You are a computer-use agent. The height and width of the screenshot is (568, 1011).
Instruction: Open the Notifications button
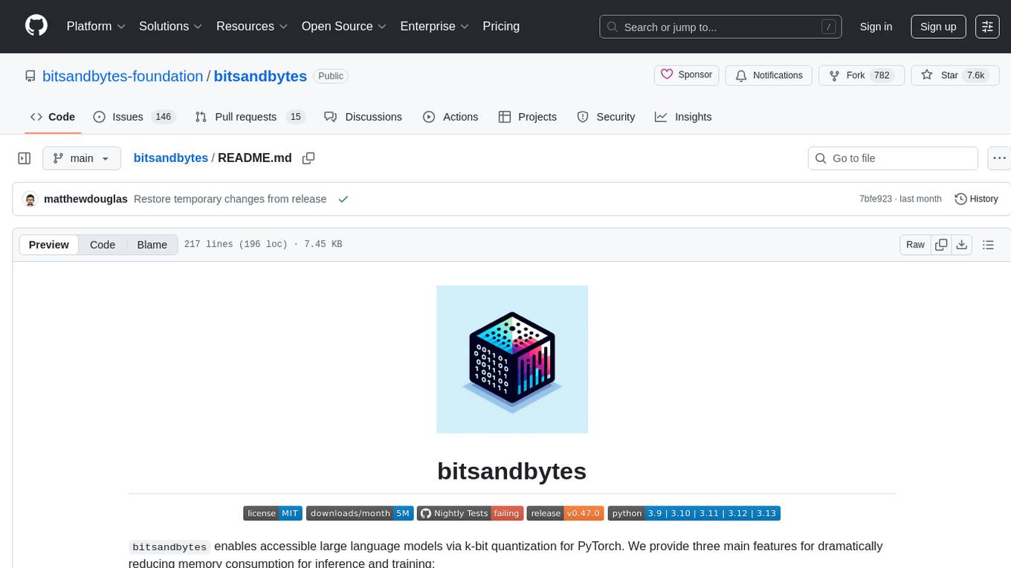[x=769, y=75]
